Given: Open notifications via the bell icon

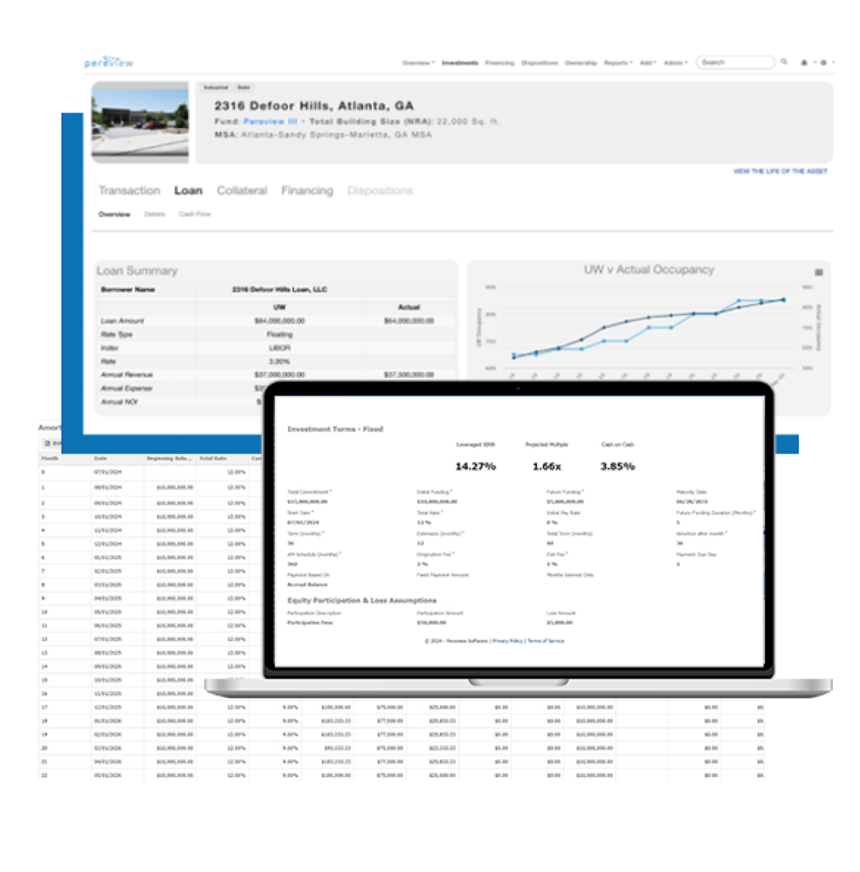Looking at the screenshot, I should [804, 62].
